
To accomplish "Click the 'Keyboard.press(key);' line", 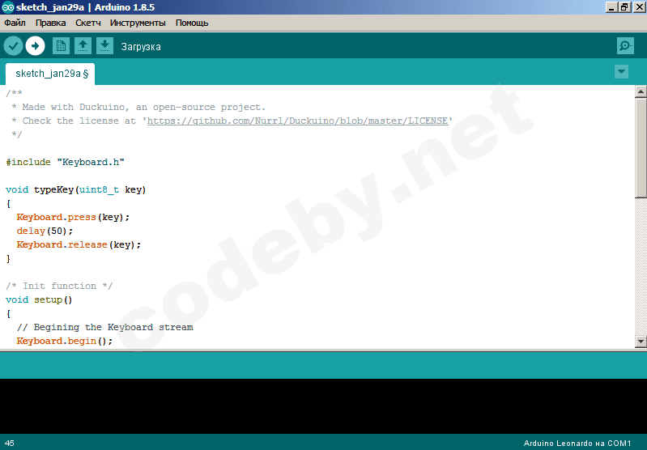I will (73, 217).
